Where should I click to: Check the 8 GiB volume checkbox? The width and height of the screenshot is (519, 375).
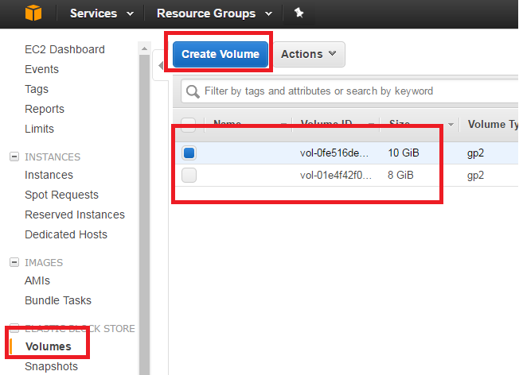[189, 175]
